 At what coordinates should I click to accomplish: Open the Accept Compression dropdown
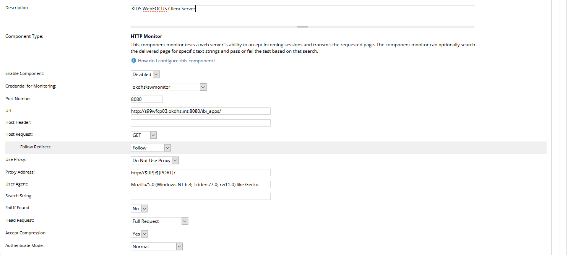click(x=140, y=234)
